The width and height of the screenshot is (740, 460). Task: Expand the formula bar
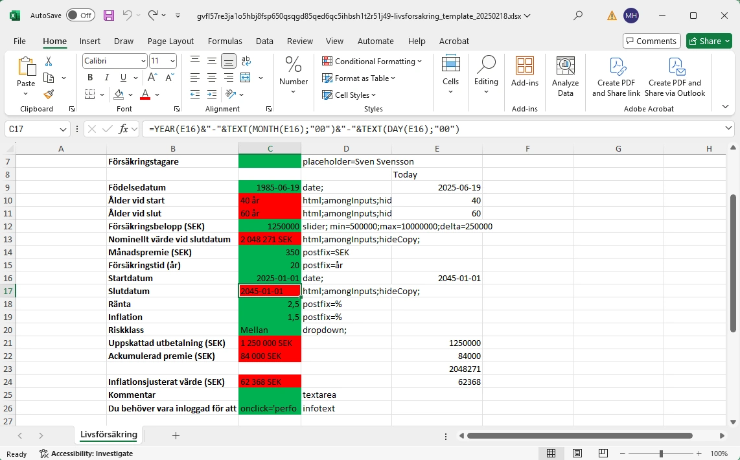pos(729,128)
